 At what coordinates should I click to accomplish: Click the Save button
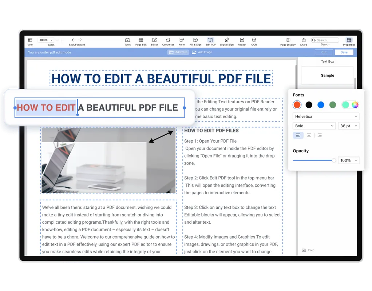pyautogui.click(x=344, y=52)
